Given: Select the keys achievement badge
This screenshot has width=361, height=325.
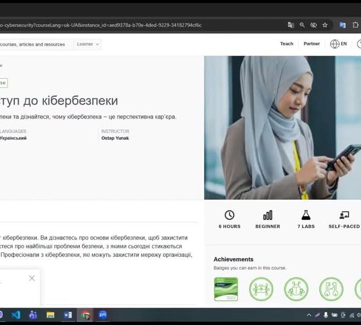Looking at the screenshot, I should pyautogui.click(x=331, y=289).
